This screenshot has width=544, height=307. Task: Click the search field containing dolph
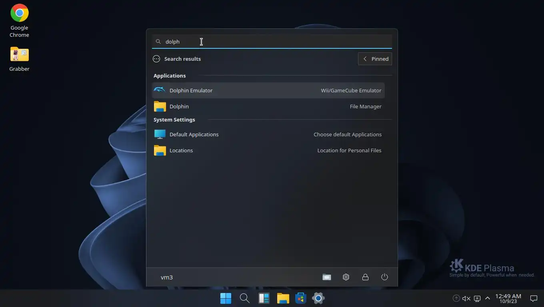(x=272, y=42)
